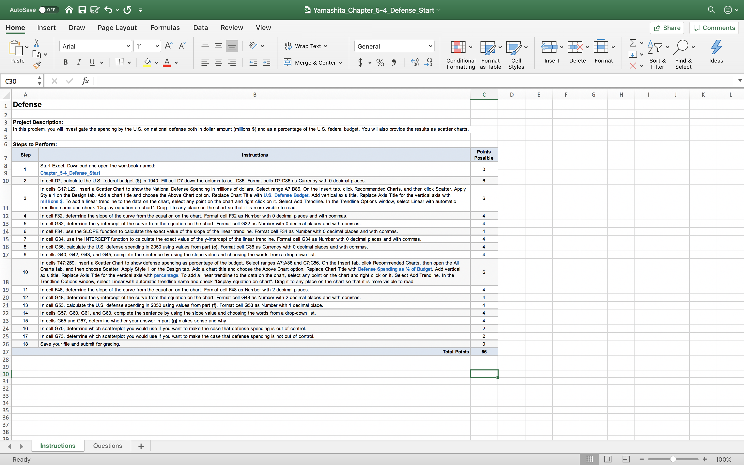Image resolution: width=744 pixels, height=465 pixels.
Task: Increase decimal places
Action: point(415,63)
